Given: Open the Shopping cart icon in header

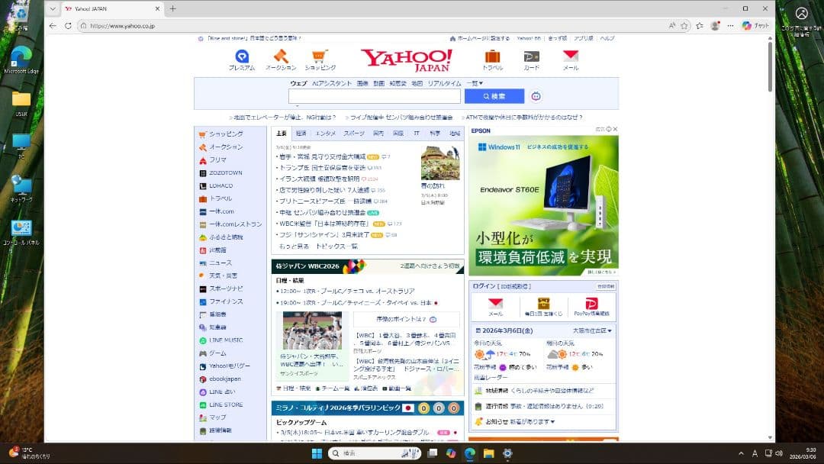Looking at the screenshot, I should 320,60.
